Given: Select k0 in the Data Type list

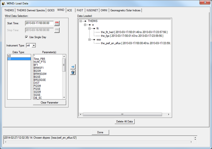Looking at the screenshot, I should (x=19, y=56).
